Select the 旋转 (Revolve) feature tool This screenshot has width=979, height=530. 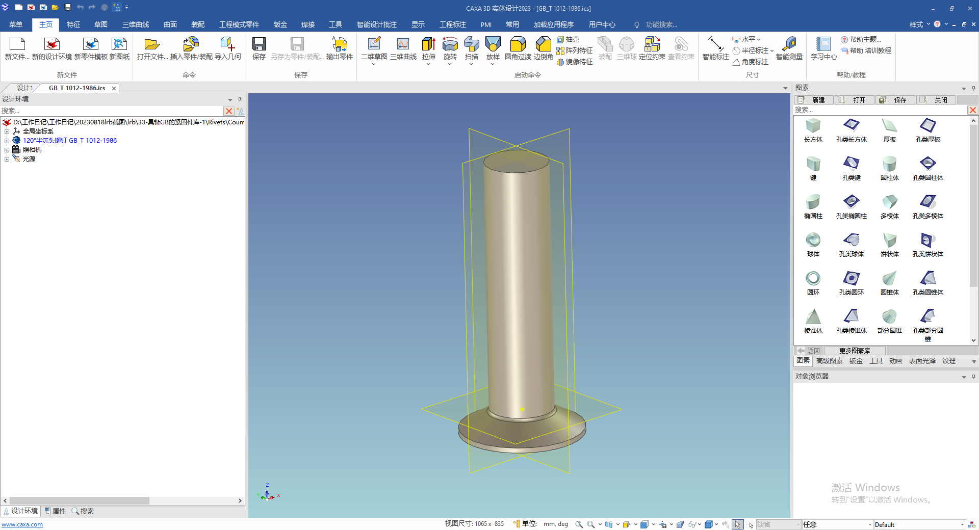(450, 45)
